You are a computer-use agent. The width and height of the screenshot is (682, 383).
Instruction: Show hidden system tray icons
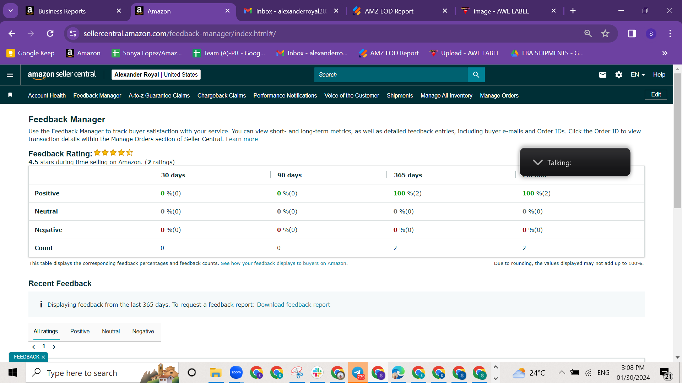pyautogui.click(x=562, y=372)
